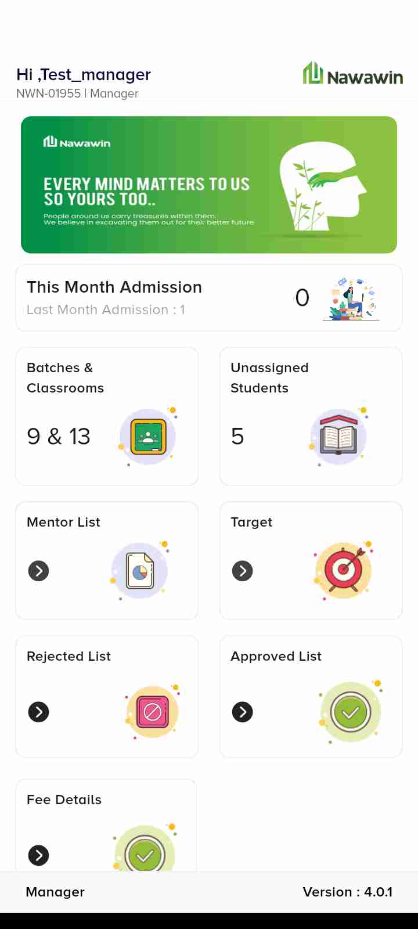Select the Unassigned Students label
This screenshot has height=929, width=418.
pos(269,378)
